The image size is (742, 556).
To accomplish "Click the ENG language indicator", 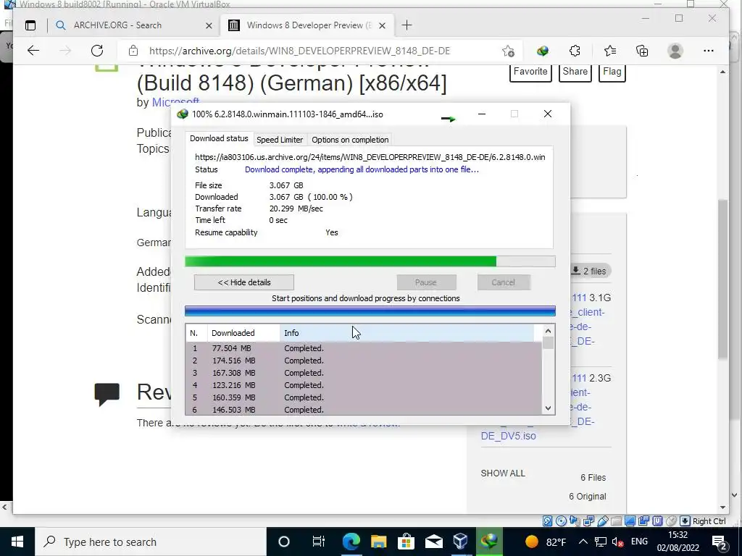I will (639, 542).
